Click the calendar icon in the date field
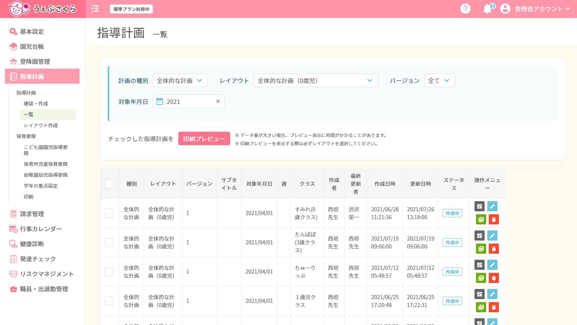This screenshot has height=325, width=577. click(x=160, y=101)
